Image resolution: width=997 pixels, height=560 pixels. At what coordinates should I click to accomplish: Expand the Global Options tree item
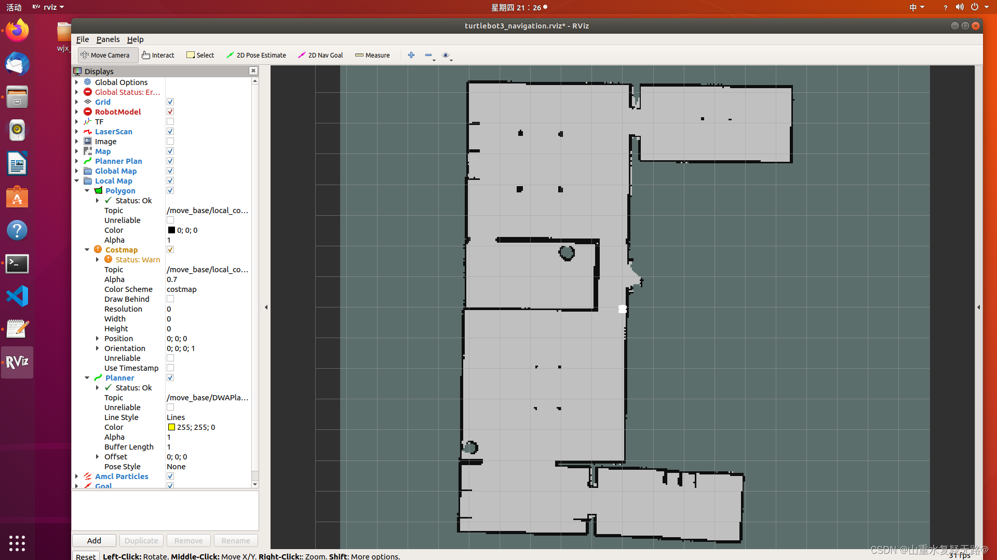(77, 81)
